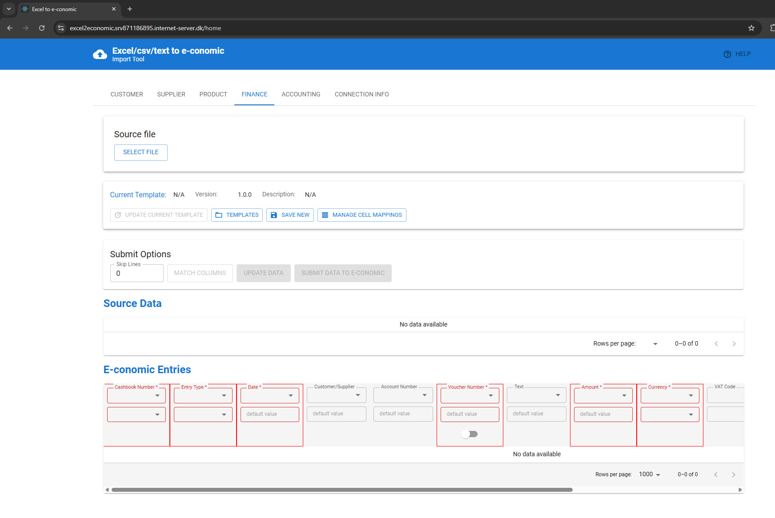Toggle the Voucher Number switch
This screenshot has width=775, height=518.
tap(470, 434)
